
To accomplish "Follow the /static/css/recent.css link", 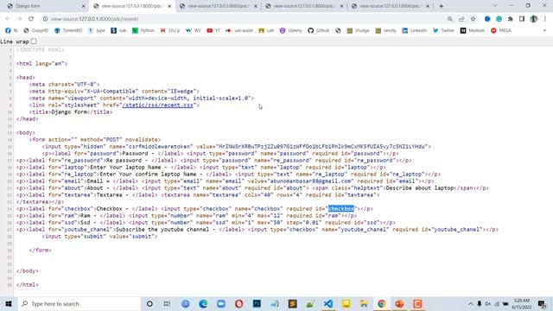I will (x=157, y=105).
